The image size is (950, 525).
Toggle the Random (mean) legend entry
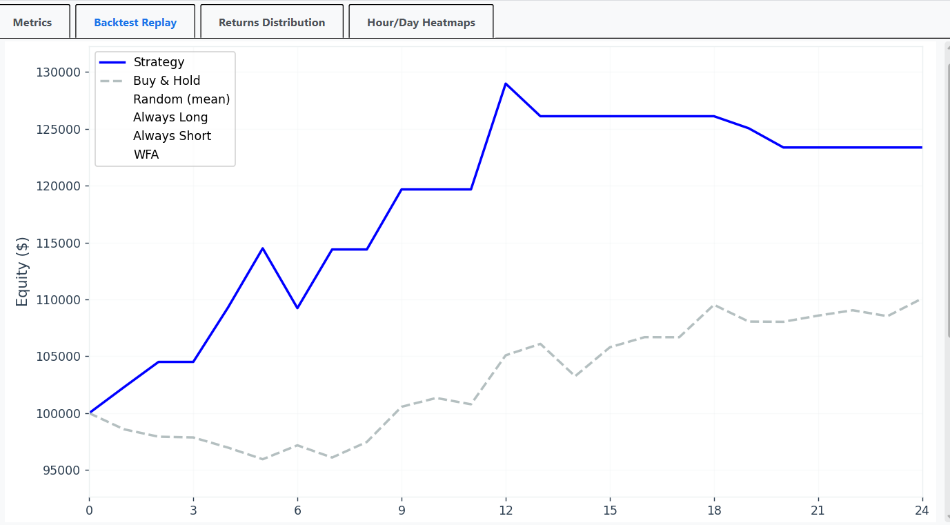coord(181,99)
